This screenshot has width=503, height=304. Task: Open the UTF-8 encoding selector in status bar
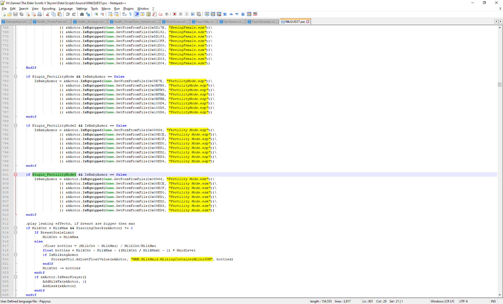coord(463,301)
